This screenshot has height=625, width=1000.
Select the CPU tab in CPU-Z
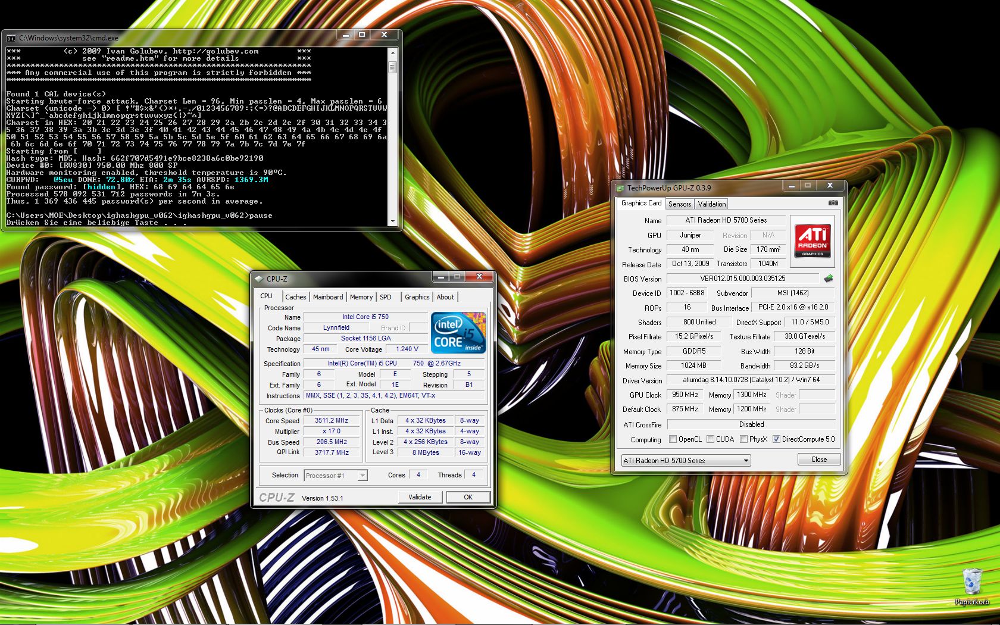pyautogui.click(x=267, y=296)
